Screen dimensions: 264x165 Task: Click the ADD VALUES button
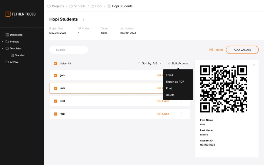point(242,50)
